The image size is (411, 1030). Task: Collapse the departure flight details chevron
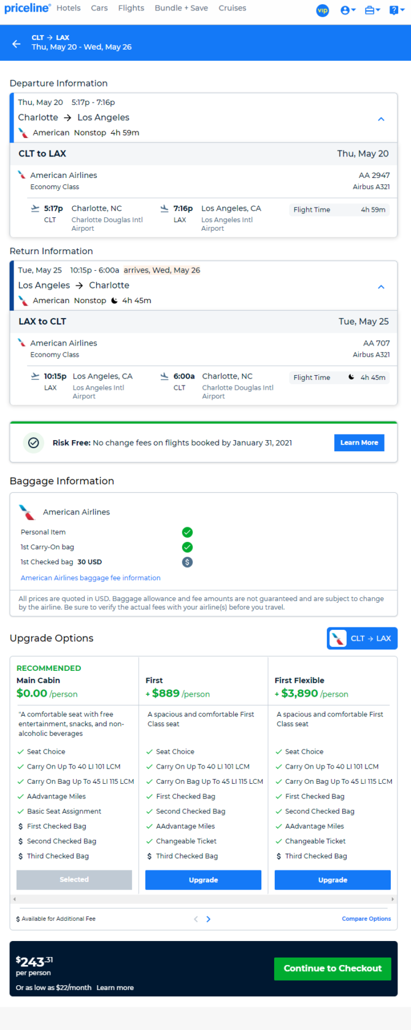tap(381, 119)
